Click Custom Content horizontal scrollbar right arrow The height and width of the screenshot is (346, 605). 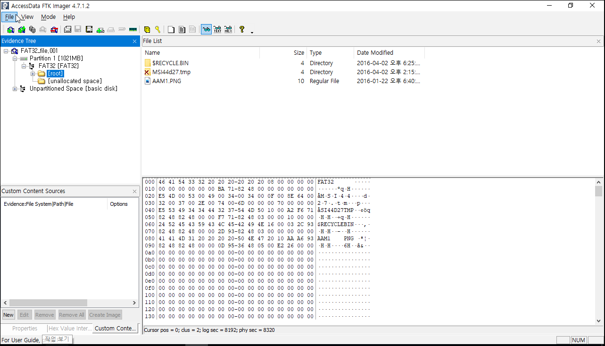(x=134, y=303)
